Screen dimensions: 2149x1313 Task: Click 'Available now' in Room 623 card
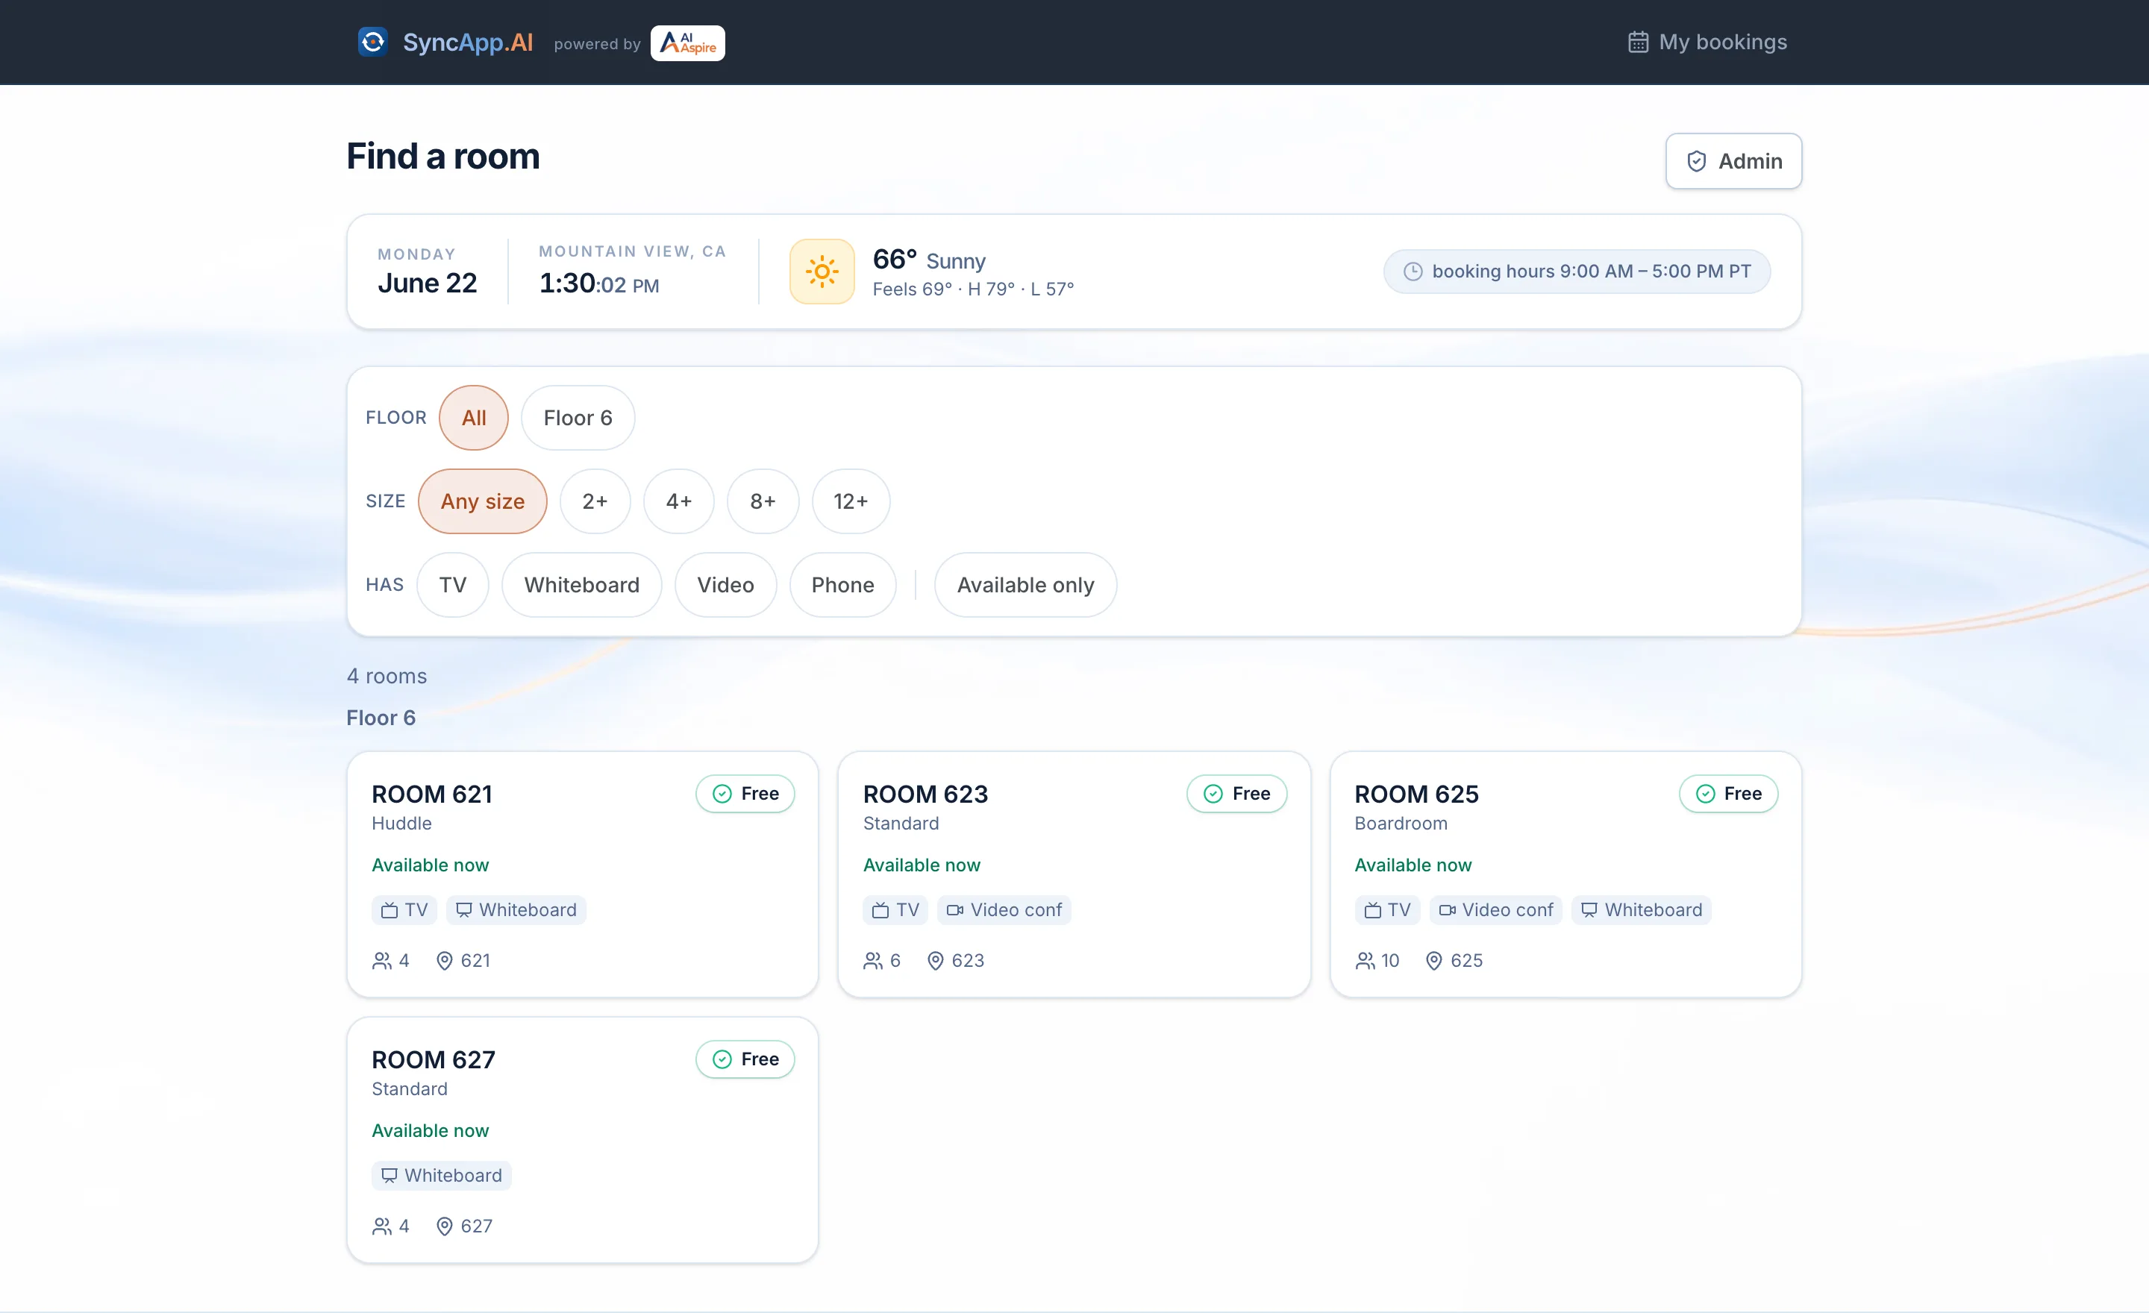point(922,865)
